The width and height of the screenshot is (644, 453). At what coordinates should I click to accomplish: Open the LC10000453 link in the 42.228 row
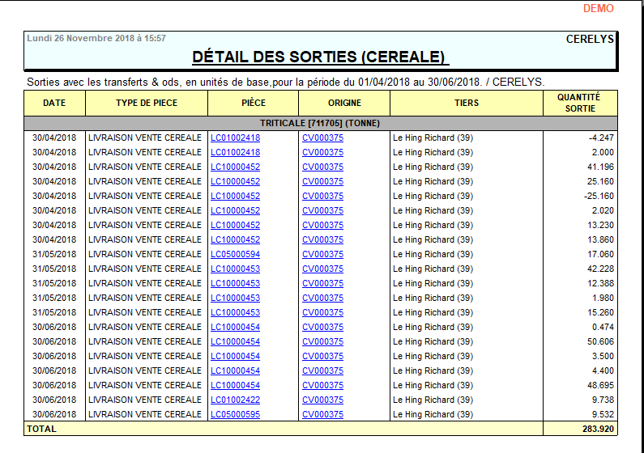tap(235, 269)
